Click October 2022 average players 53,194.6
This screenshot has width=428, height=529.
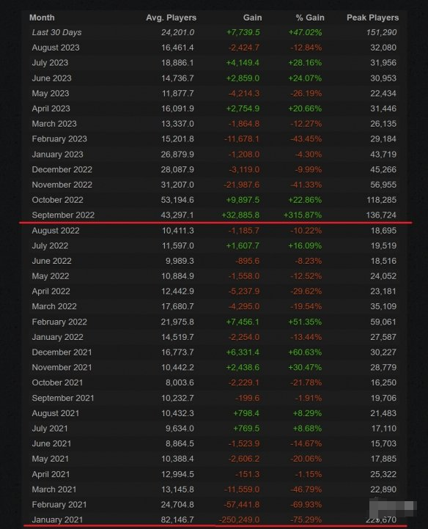click(x=177, y=200)
